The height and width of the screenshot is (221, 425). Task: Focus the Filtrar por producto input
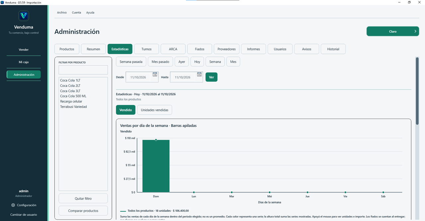tap(83, 70)
